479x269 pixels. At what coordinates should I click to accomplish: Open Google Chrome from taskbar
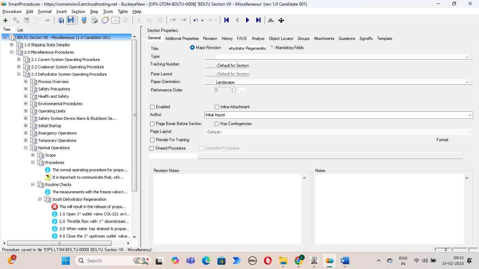299,261
